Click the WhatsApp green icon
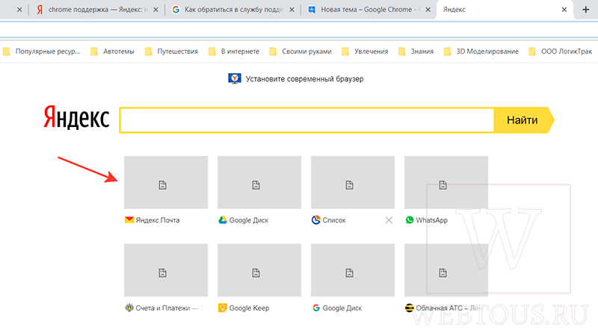This screenshot has height=330, width=598. coord(410,220)
